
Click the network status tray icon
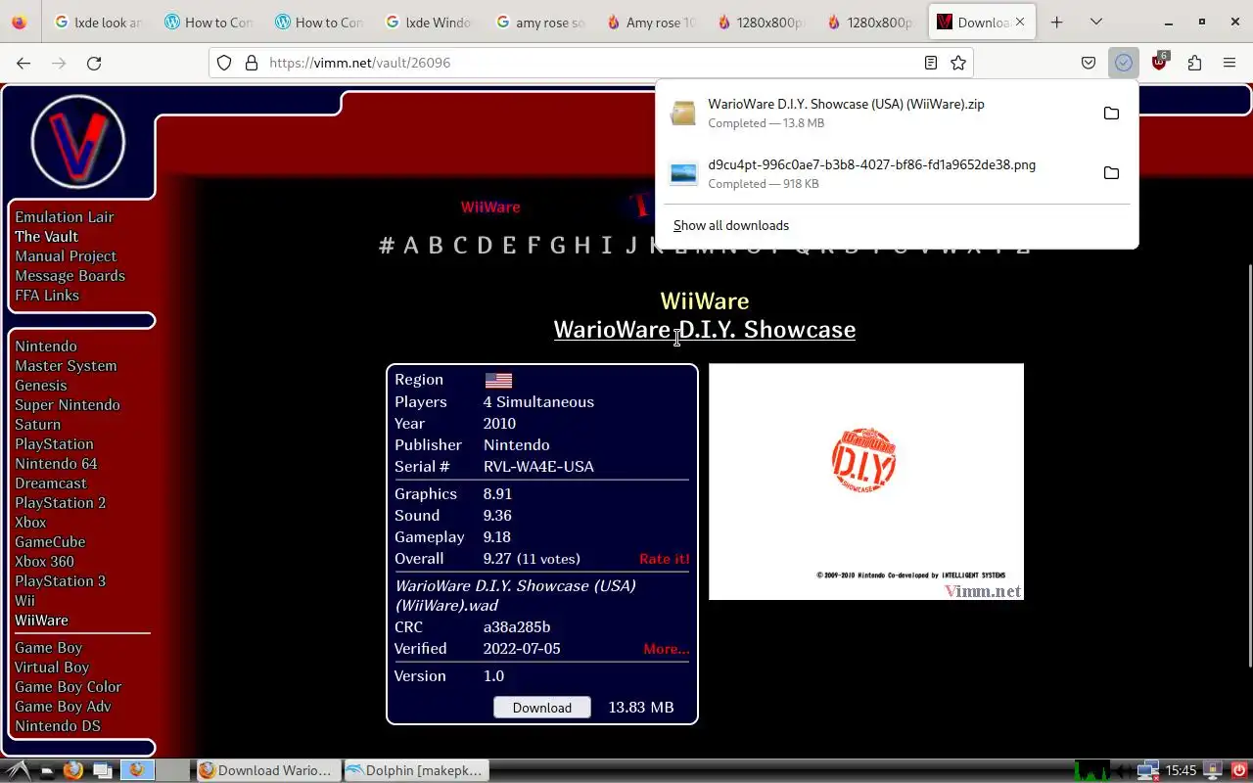(x=1147, y=770)
